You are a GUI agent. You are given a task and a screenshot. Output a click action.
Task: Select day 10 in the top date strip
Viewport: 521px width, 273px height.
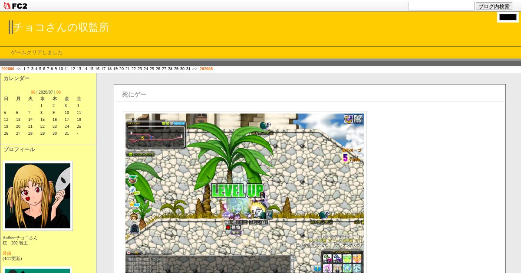[x=61, y=69]
